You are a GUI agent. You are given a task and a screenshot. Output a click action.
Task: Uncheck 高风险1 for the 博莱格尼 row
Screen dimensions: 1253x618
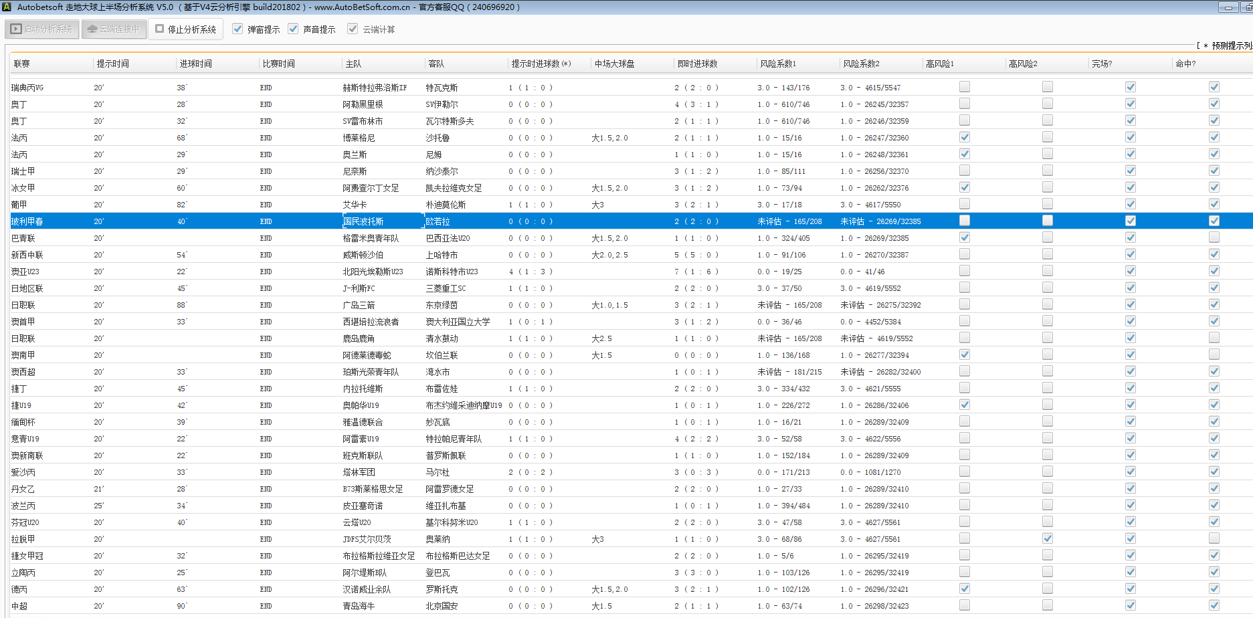(964, 137)
